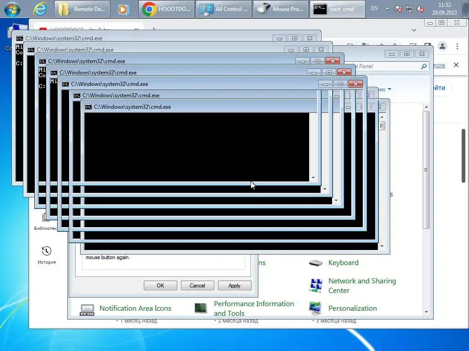Click the Control Panel search magnifier icon
The height and width of the screenshot is (351, 469).
coord(424,66)
